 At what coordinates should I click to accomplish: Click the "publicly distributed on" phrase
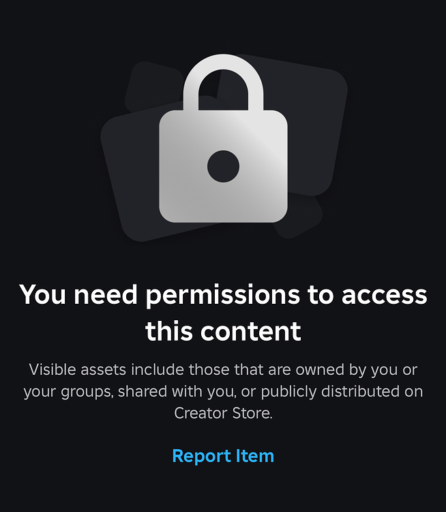342,392
